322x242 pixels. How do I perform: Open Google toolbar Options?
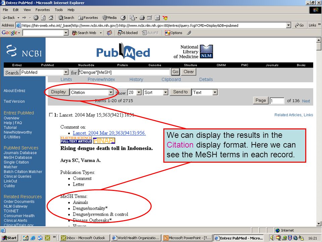(x=174, y=33)
